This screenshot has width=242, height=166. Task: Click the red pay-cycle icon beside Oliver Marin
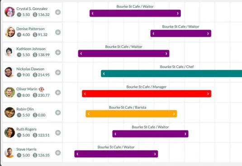(x=41, y=89)
